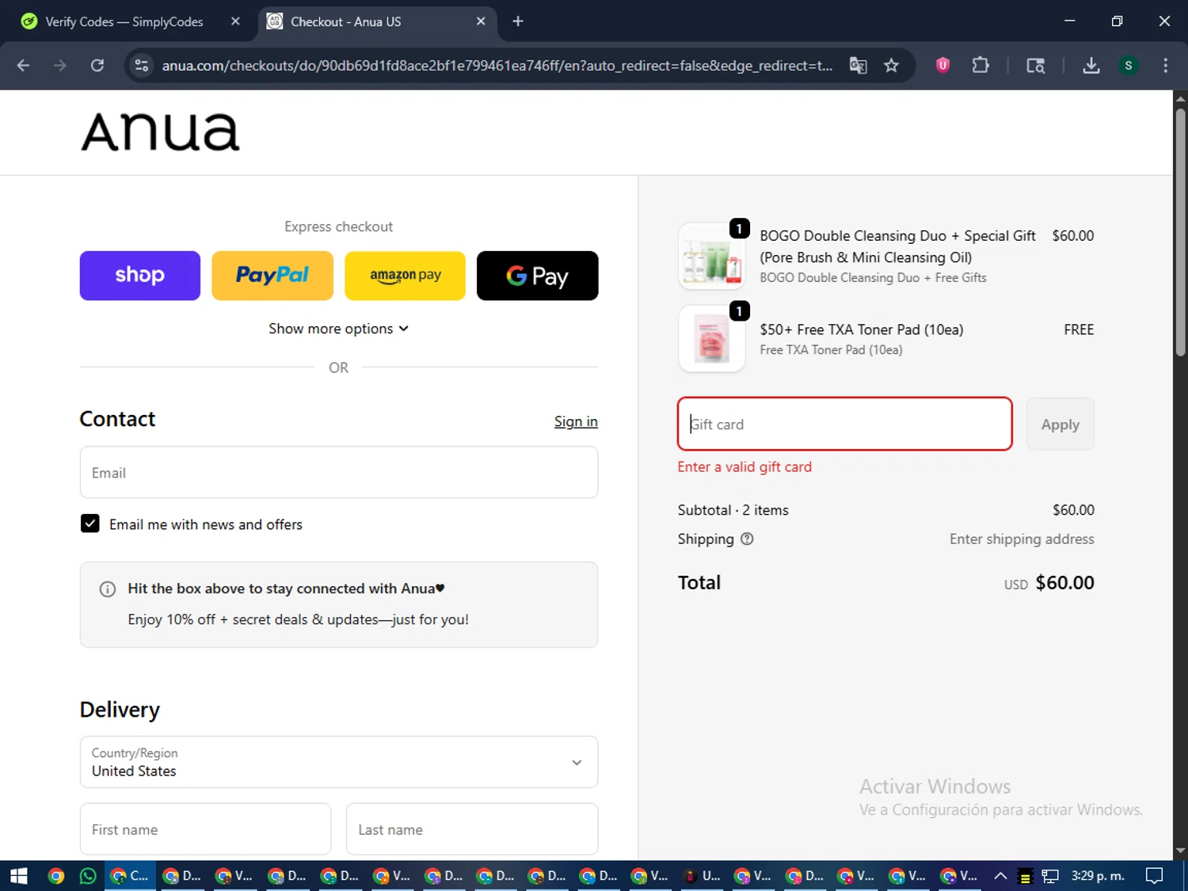Click into the Gift card field
The image size is (1188, 891).
point(845,424)
